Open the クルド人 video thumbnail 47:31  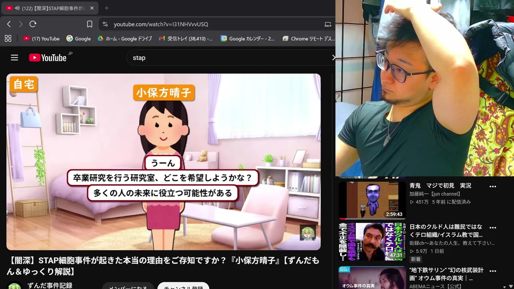372,242
